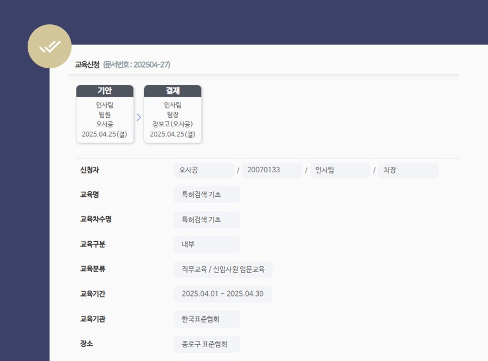
Task: Click the arrow icon between approval cards
Action: point(138,116)
